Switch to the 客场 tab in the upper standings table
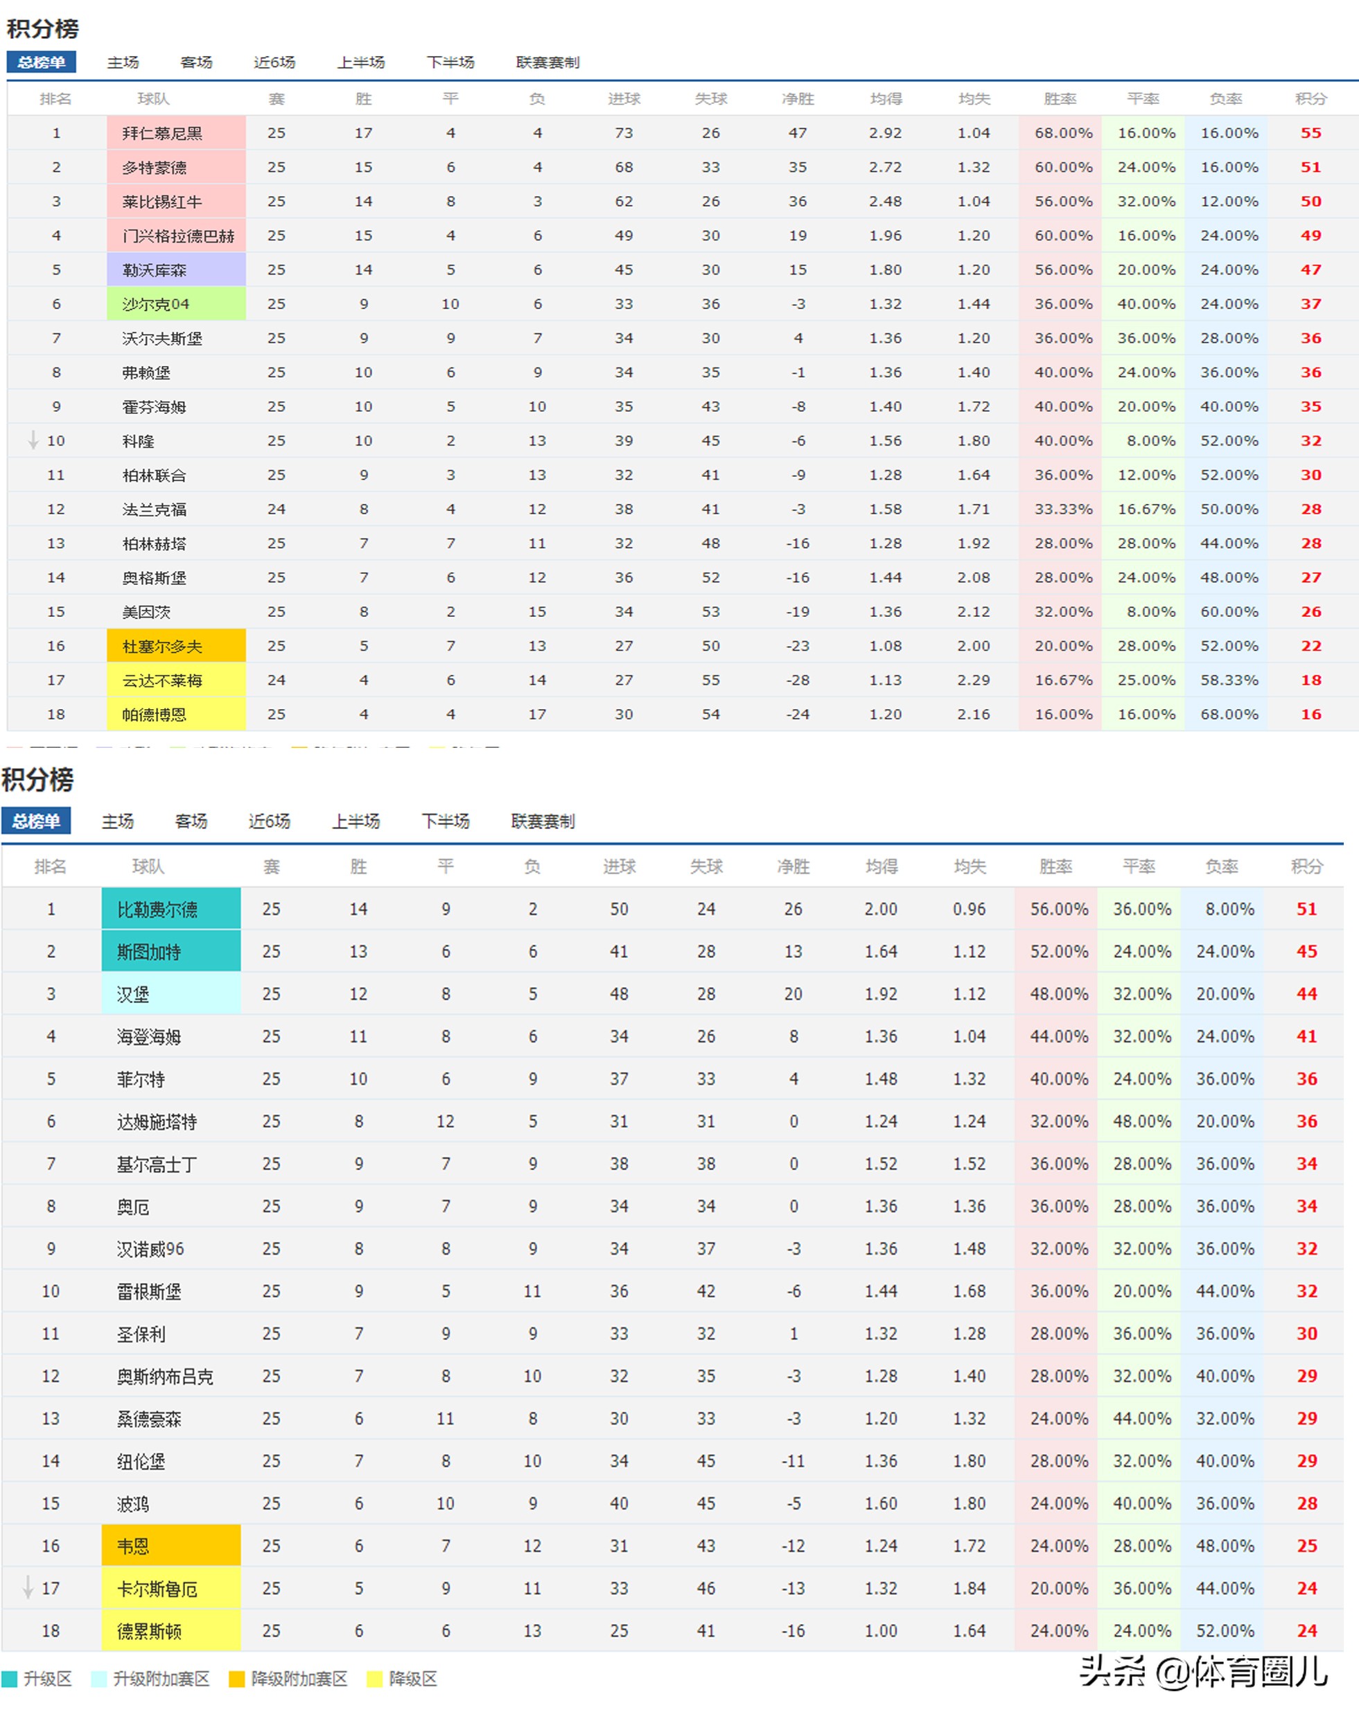This screenshot has width=1359, height=1719. pyautogui.click(x=197, y=62)
